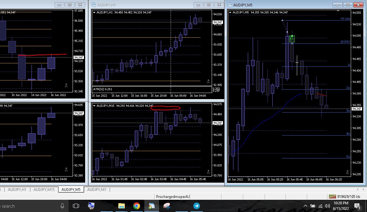Switch to the AUDJPY,M15 chart tab
The height and width of the screenshot is (212, 367).
pyautogui.click(x=44, y=190)
